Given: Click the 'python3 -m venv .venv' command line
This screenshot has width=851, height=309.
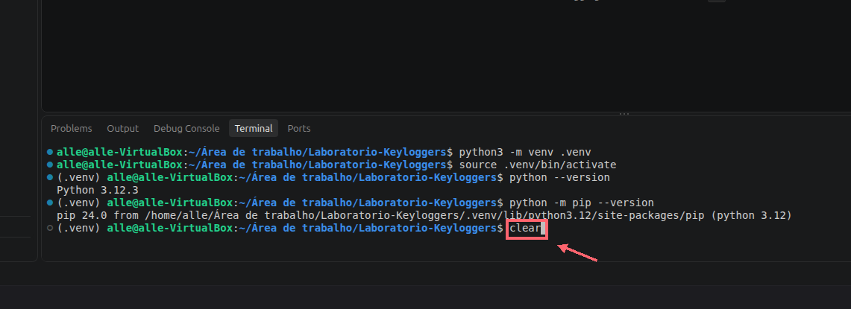Looking at the screenshot, I should [525, 152].
